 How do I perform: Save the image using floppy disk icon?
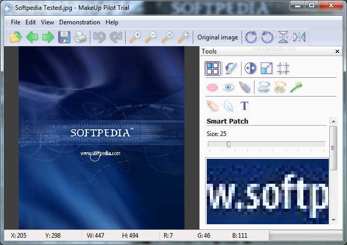64,37
